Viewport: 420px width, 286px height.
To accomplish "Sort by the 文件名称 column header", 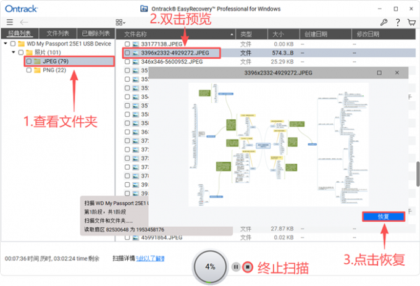I will click(x=175, y=34).
